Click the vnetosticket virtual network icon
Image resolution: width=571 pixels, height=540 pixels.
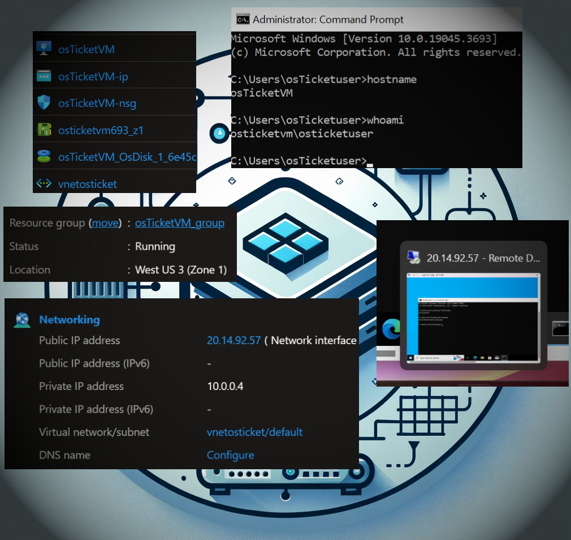click(x=44, y=183)
